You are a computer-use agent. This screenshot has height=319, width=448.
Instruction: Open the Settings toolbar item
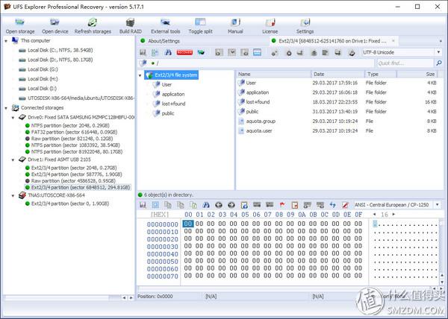pos(305,22)
